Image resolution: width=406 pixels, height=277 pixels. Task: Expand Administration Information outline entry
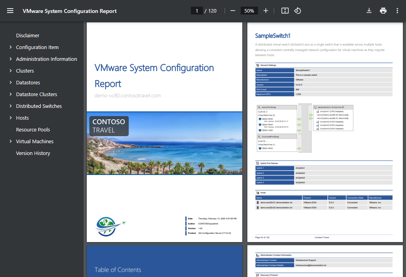tap(11, 59)
